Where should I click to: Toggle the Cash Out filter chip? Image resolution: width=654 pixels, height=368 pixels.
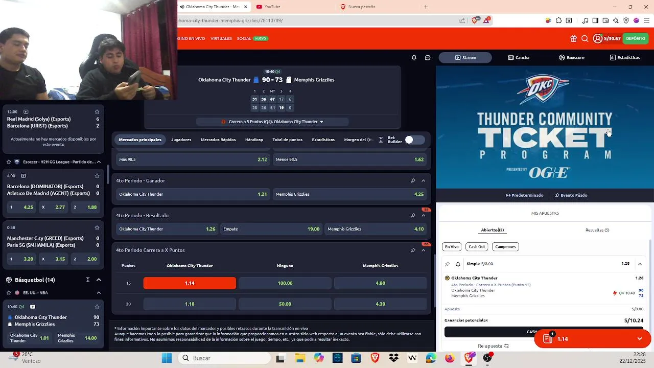coord(477,246)
